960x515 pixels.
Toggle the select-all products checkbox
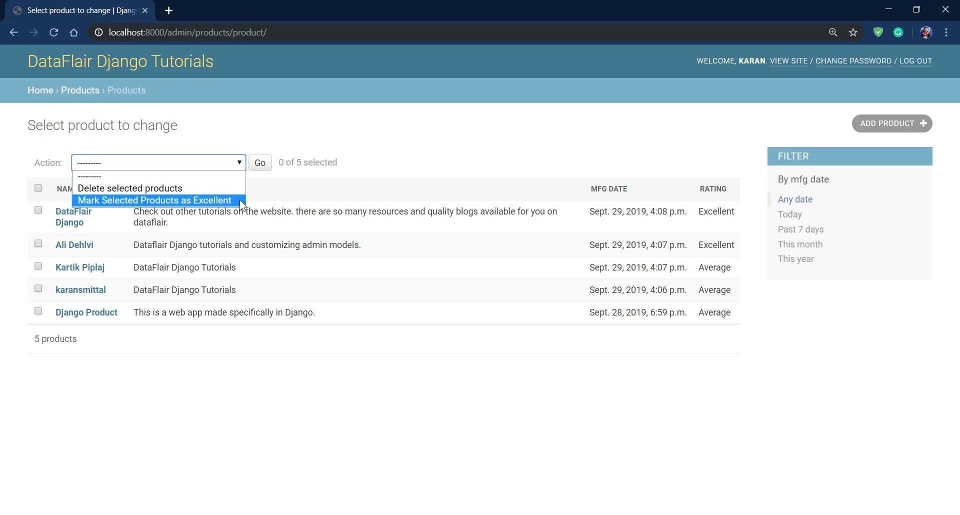tap(38, 188)
